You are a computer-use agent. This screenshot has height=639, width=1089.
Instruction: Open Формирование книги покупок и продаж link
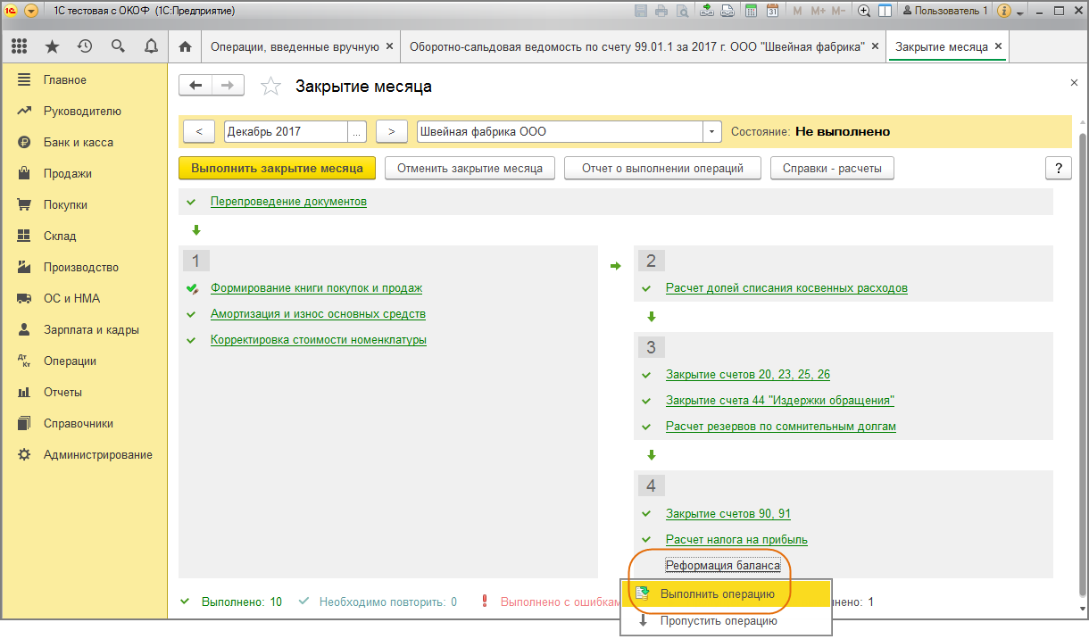pos(316,288)
